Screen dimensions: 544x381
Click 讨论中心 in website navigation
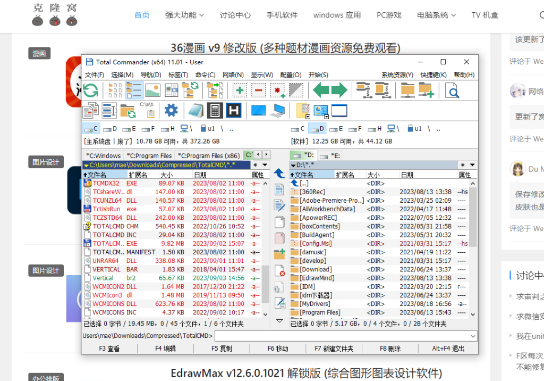235,15
